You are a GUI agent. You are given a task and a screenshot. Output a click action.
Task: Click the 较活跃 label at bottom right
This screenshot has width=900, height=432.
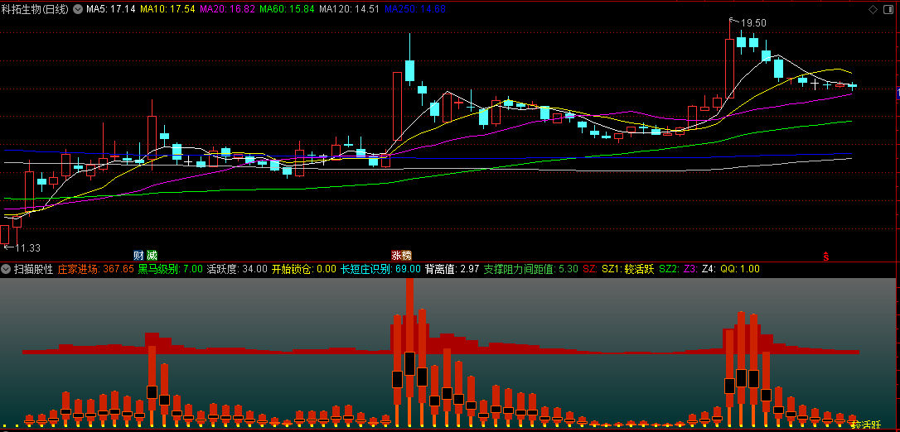pyautogui.click(x=866, y=425)
